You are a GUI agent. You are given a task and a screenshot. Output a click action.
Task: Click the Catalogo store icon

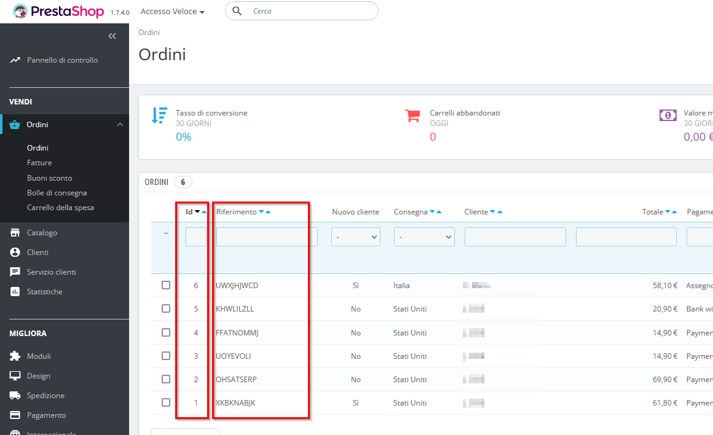pyautogui.click(x=15, y=233)
